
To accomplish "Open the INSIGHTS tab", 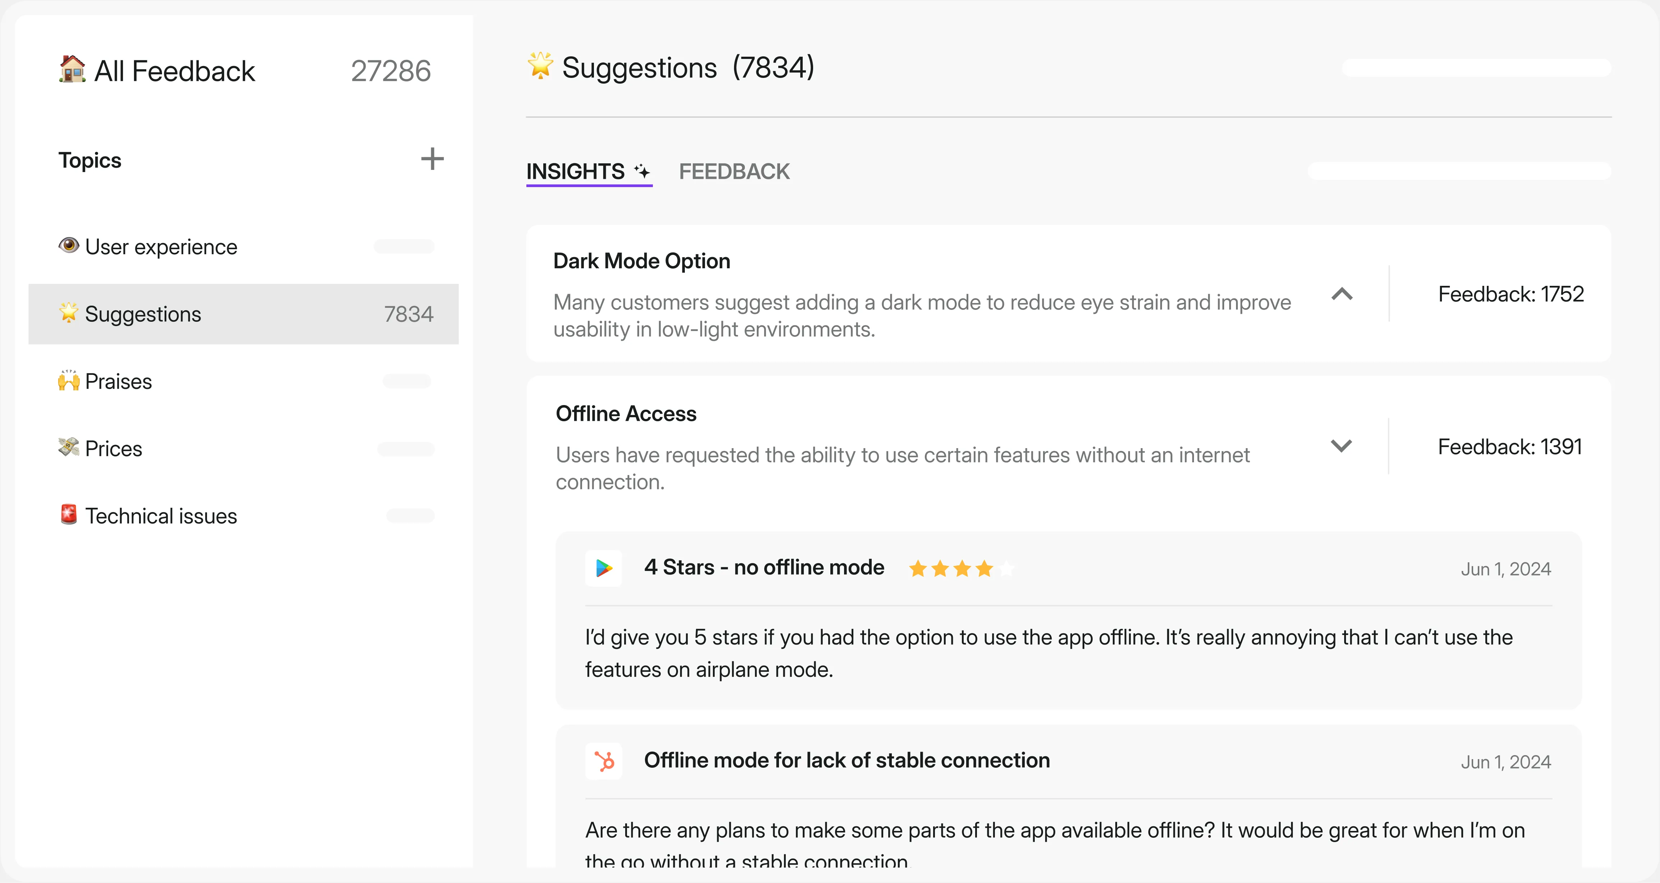I will [x=574, y=171].
